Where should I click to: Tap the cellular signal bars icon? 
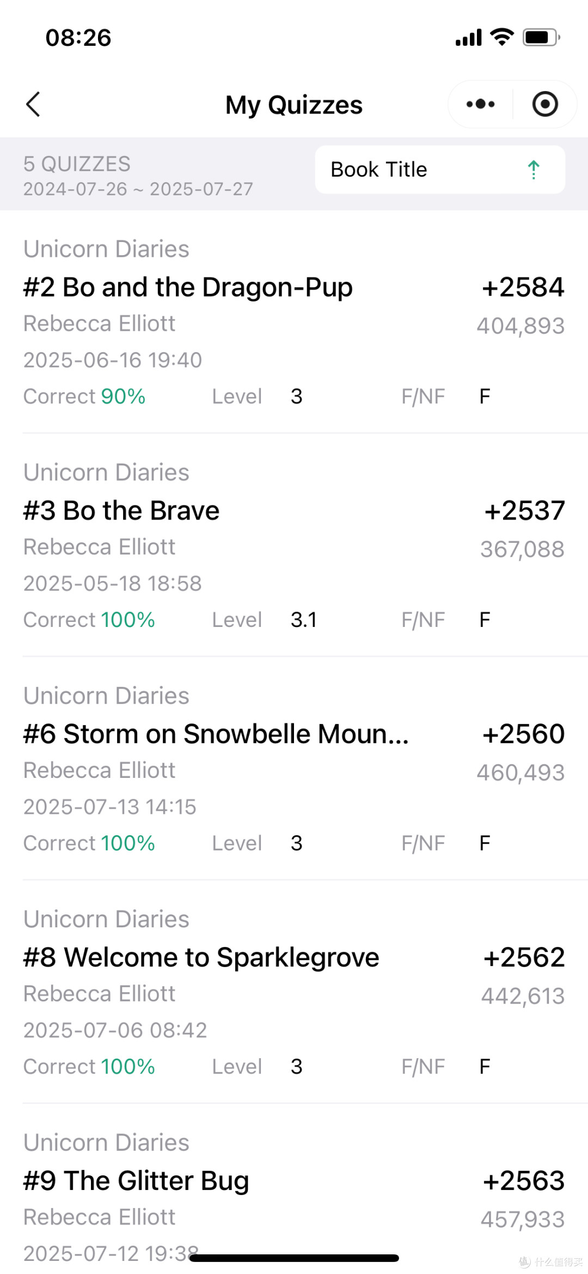[469, 38]
